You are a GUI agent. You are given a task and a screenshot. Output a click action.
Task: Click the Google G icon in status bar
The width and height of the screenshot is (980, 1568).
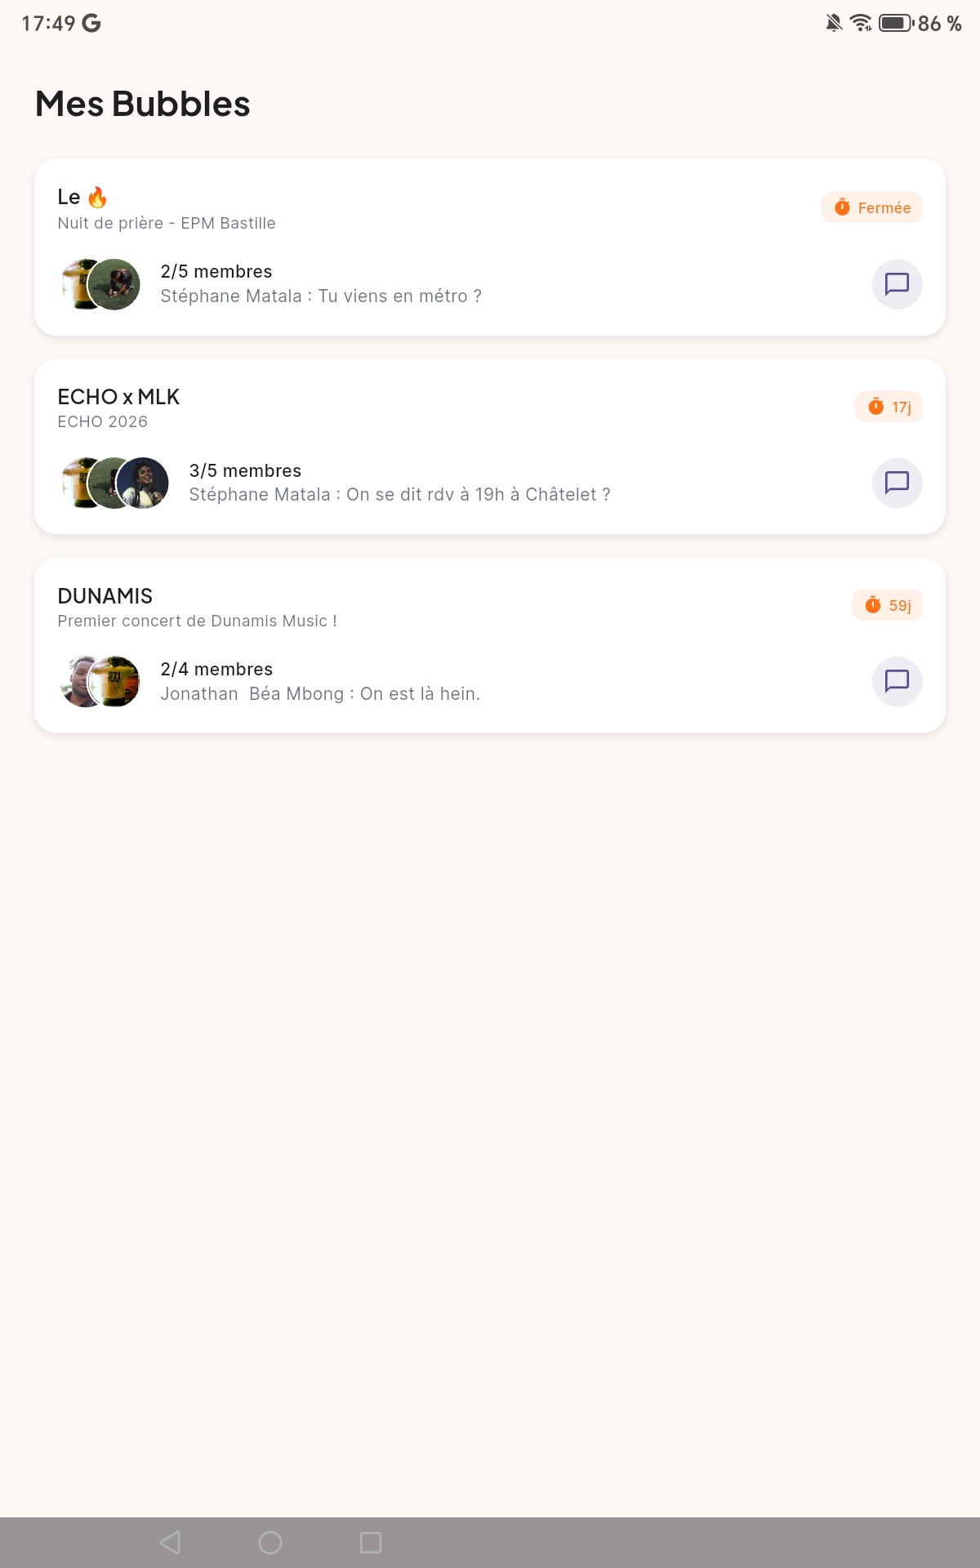point(92,23)
